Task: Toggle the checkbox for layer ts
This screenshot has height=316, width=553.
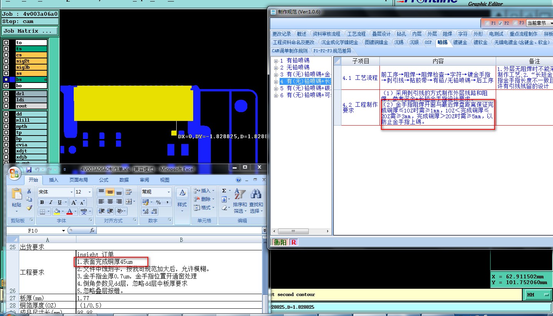Action: pyautogui.click(x=6, y=49)
